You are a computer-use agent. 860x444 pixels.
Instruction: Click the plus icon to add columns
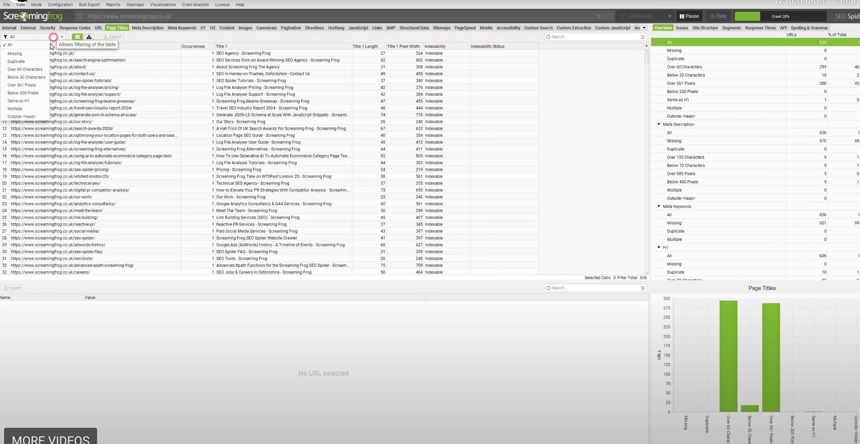pos(646,46)
